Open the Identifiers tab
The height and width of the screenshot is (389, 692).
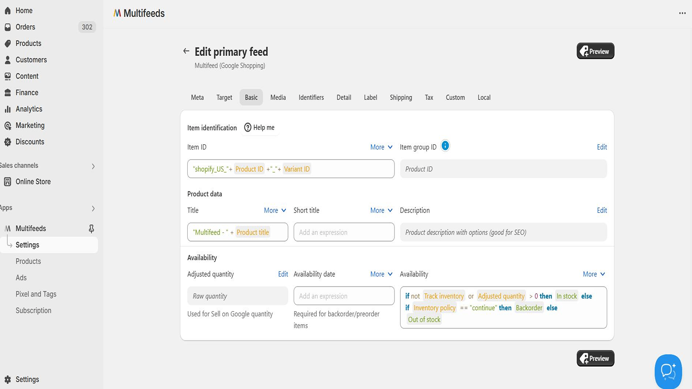311,97
